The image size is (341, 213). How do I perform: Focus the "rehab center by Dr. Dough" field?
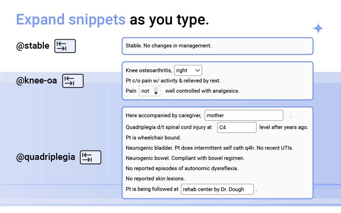coord(217,189)
